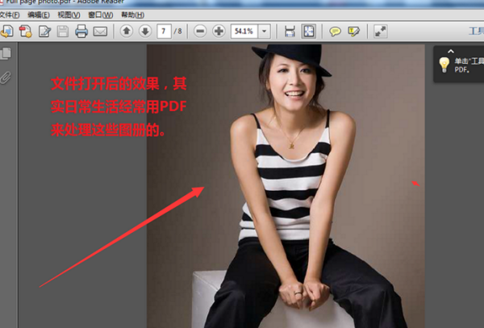
Task: Zoom in with the plus button
Action: click(x=219, y=31)
